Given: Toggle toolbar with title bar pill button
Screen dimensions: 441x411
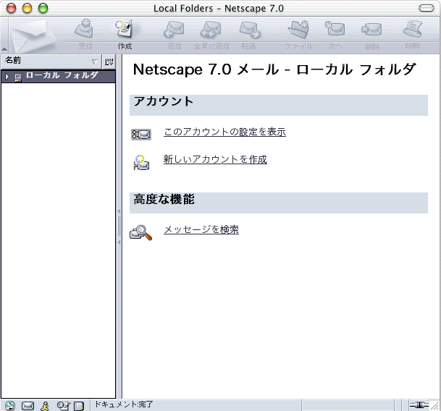Looking at the screenshot, I should click(x=427, y=8).
